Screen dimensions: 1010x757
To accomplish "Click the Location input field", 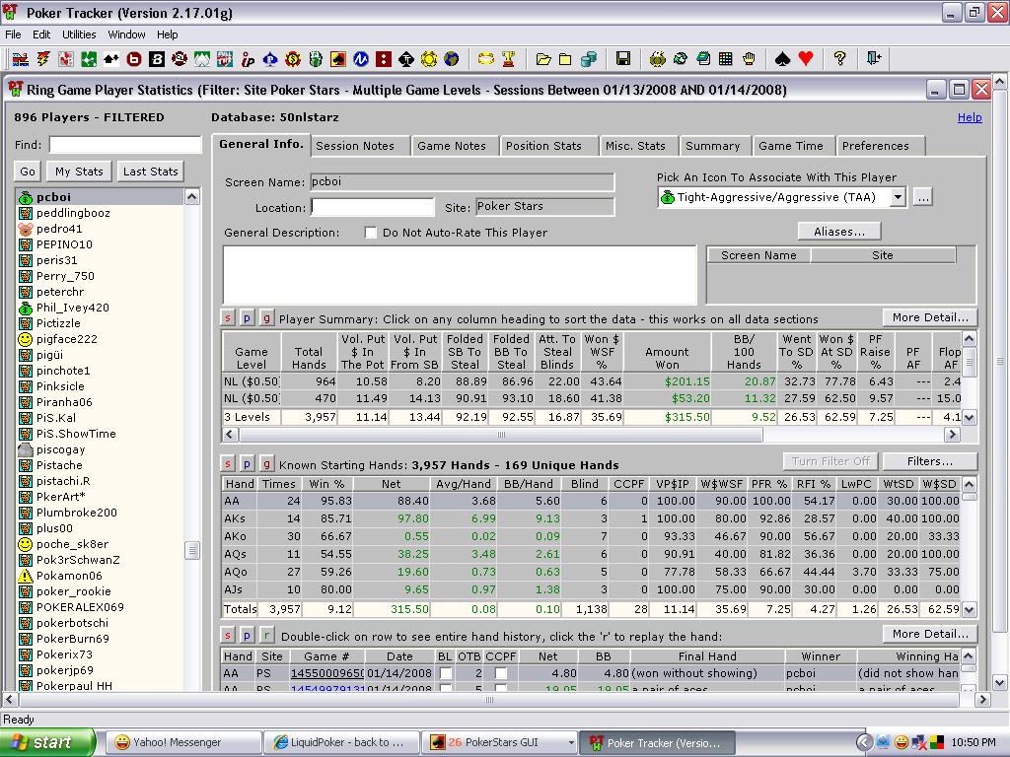I will (x=373, y=207).
